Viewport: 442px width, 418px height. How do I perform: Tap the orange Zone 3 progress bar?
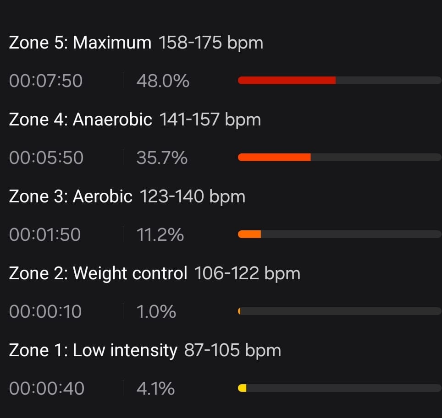coord(249,234)
